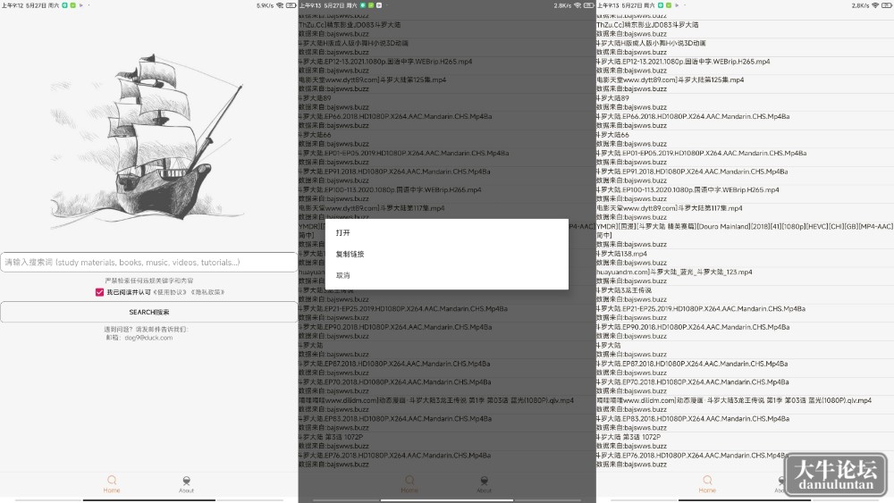Select 斗罗大陆89 row in right screen
The width and height of the screenshot is (894, 503).
click(x=745, y=103)
